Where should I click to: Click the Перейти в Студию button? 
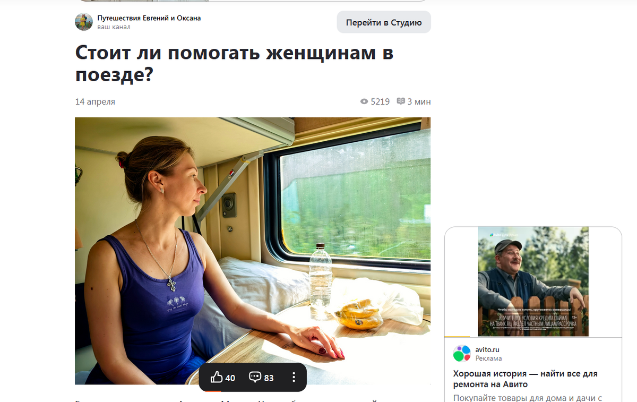coord(384,22)
